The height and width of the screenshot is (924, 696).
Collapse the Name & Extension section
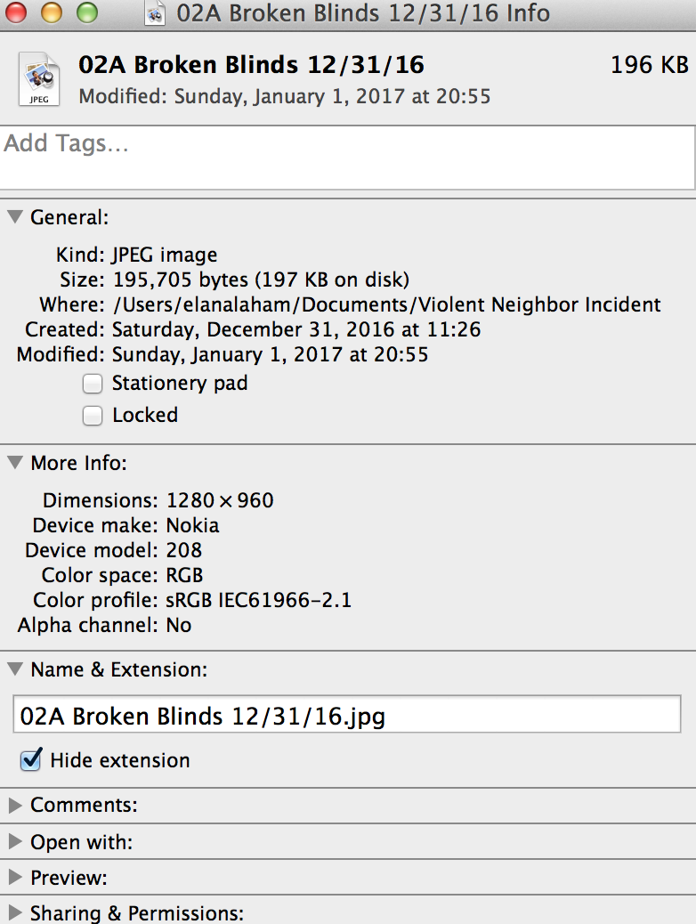coord(15,669)
